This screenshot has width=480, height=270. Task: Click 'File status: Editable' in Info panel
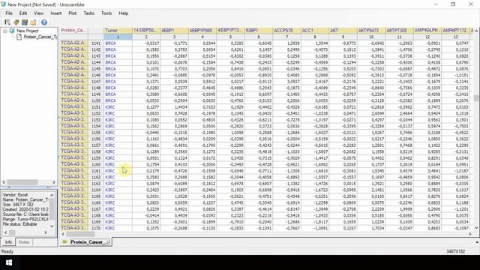click(x=20, y=224)
